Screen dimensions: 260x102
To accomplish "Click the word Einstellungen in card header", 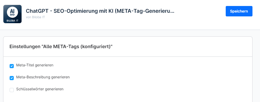I will [x=25, y=47].
